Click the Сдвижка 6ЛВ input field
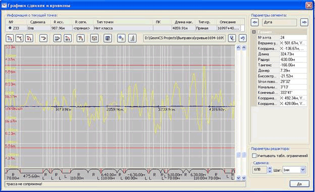The image size is (315, 192). pyautogui.click(x=260, y=170)
